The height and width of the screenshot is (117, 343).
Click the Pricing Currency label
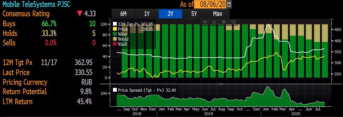coord(25,82)
